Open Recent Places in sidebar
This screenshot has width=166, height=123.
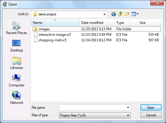point(17,28)
